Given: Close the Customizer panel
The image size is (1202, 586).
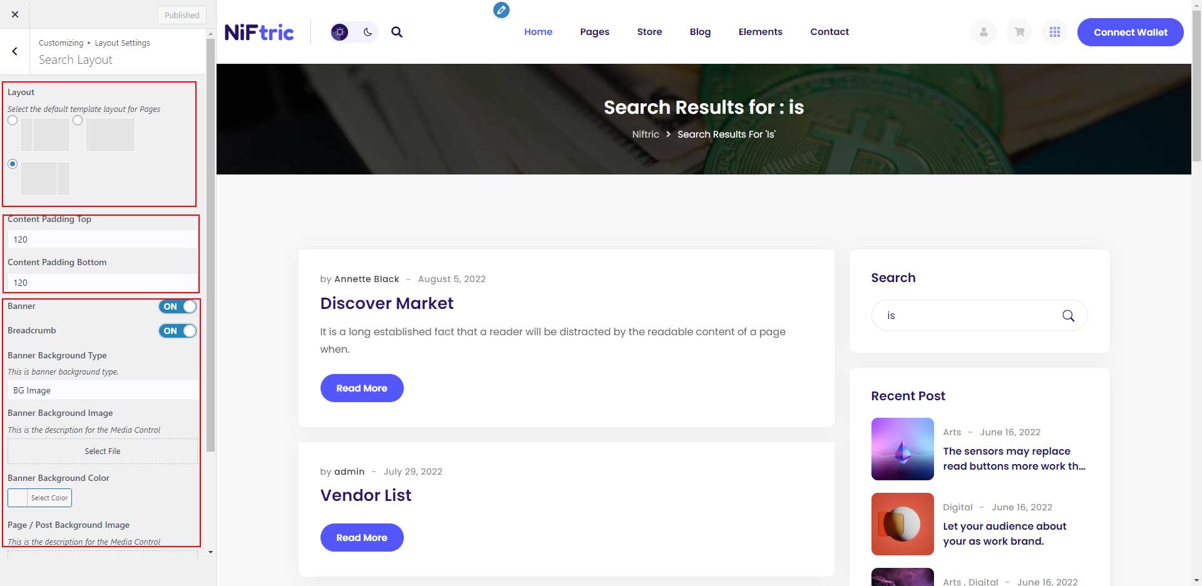Looking at the screenshot, I should click(x=15, y=14).
